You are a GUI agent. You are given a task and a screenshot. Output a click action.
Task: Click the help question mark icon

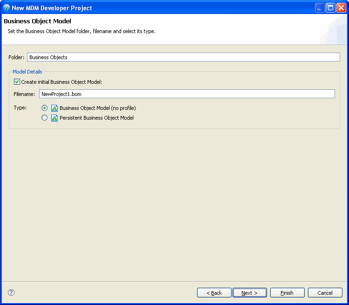pos(11,292)
